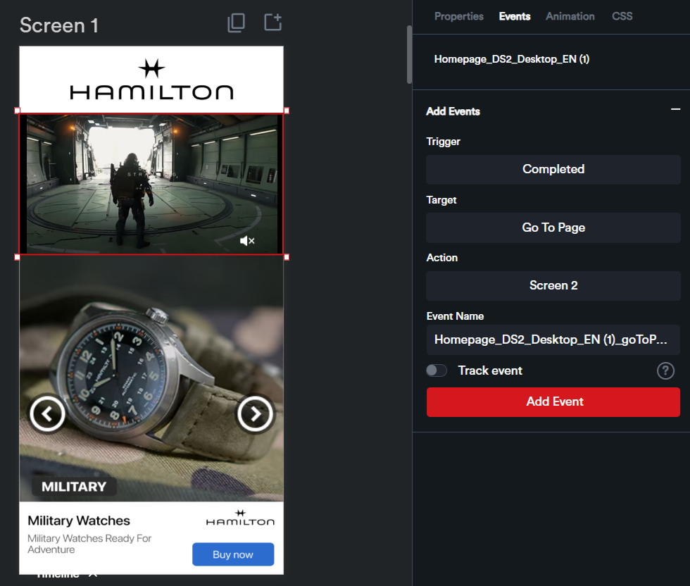690x586 pixels.
Task: Open the Track event help icon
Action: click(665, 370)
